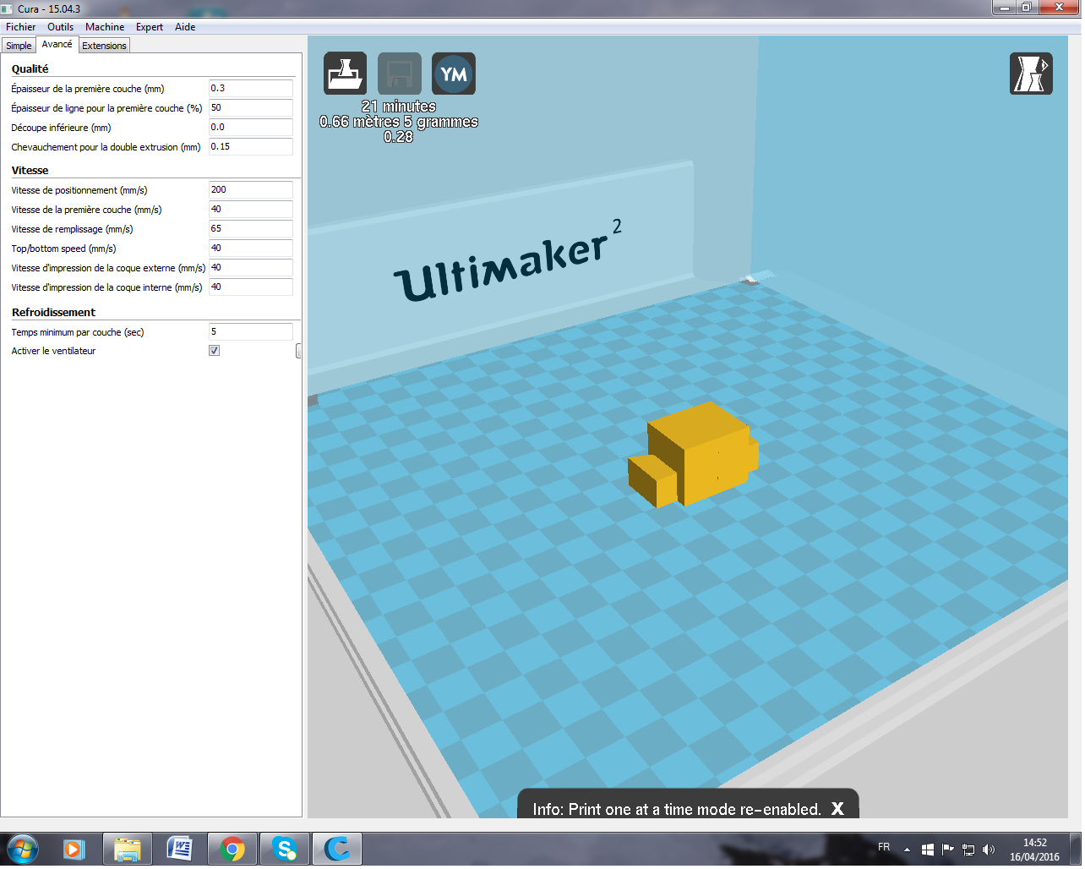Viewport: 1085px width, 869px height.
Task: Open File Explorer from the taskbar
Action: coord(128,849)
